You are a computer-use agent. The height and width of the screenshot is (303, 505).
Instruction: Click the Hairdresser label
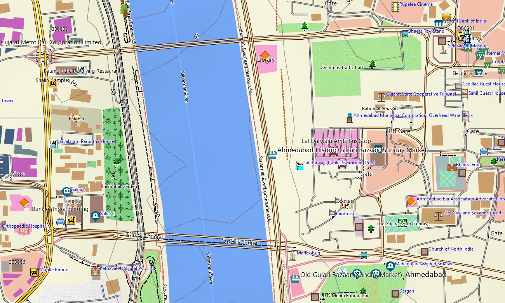346,214
